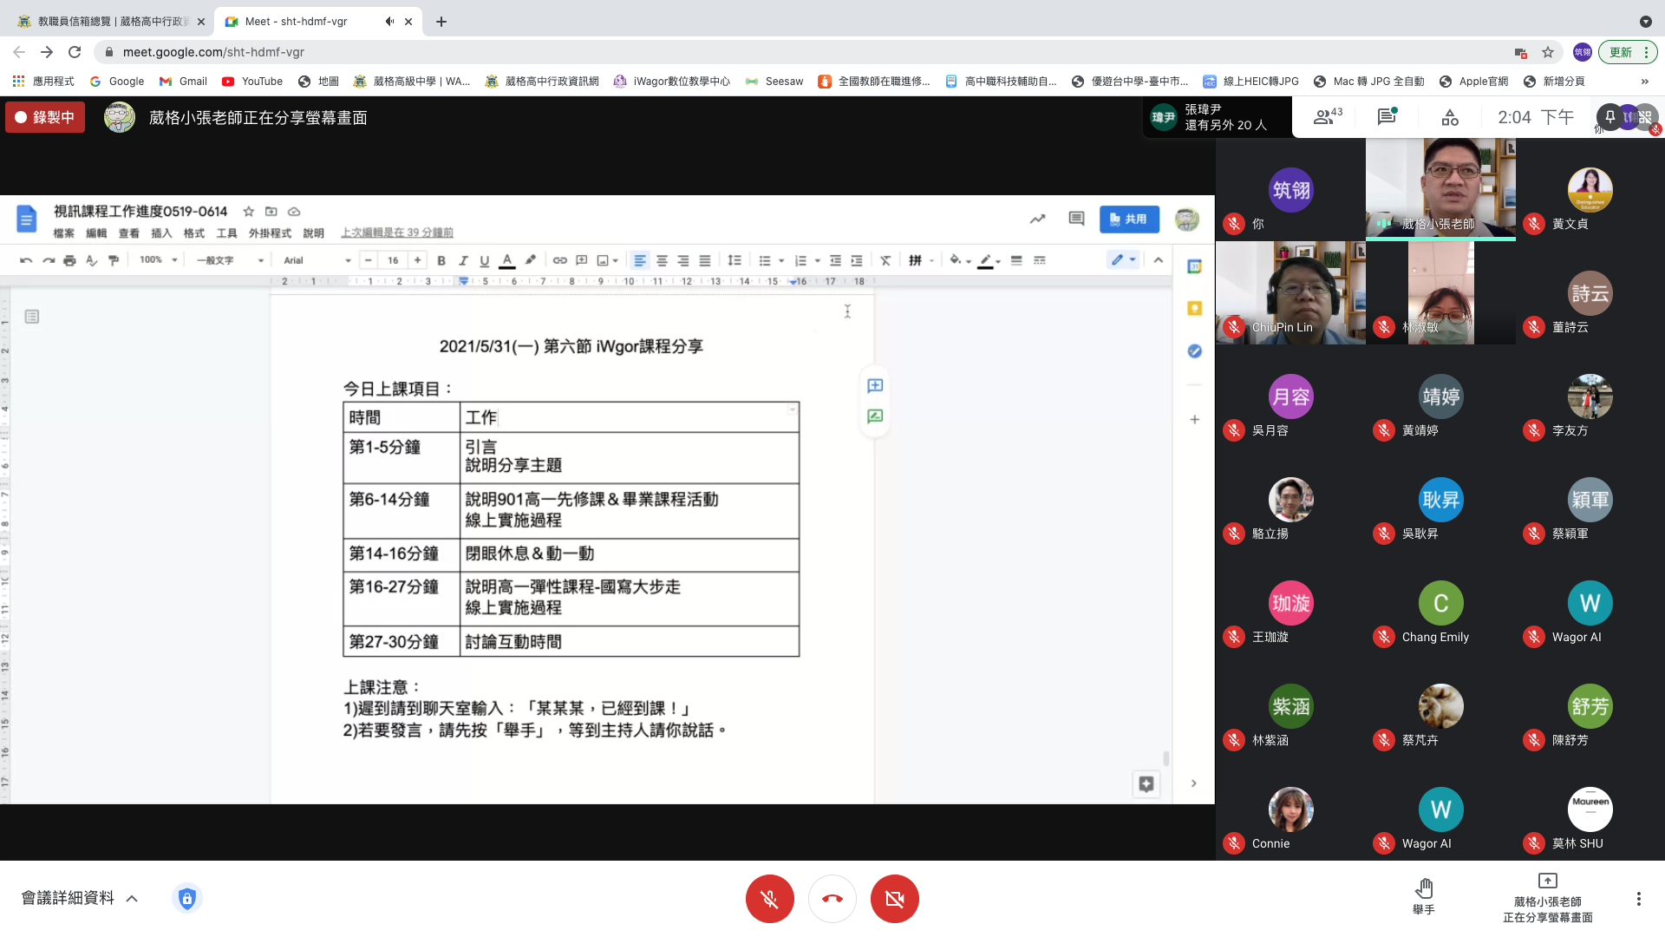Reload the Meet page
Image resolution: width=1665 pixels, height=937 pixels.
[x=75, y=52]
